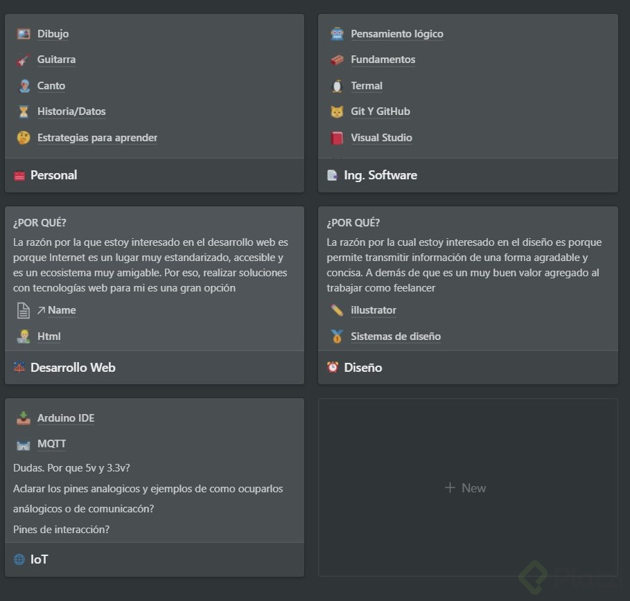Open the Termal page
This screenshot has height=601, width=630.
(367, 85)
